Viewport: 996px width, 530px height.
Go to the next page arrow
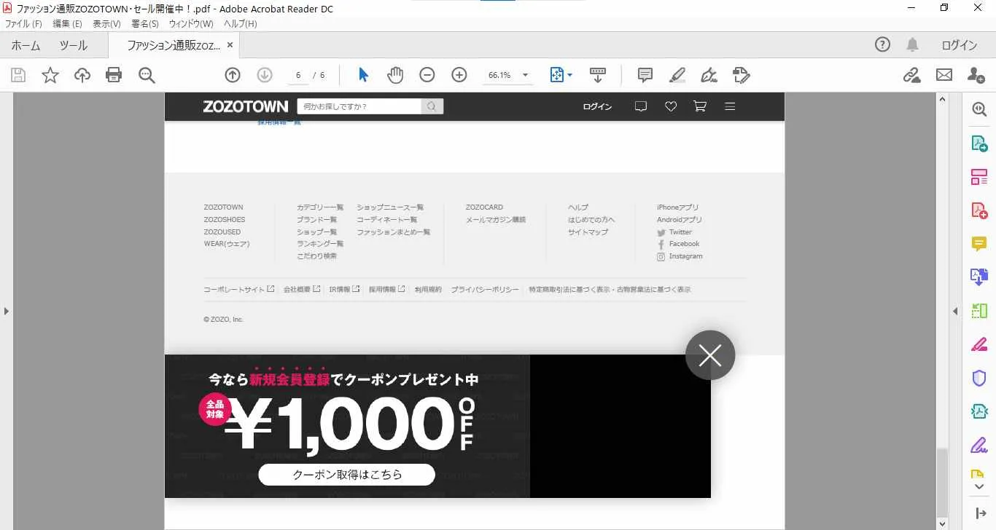pyautogui.click(x=265, y=75)
